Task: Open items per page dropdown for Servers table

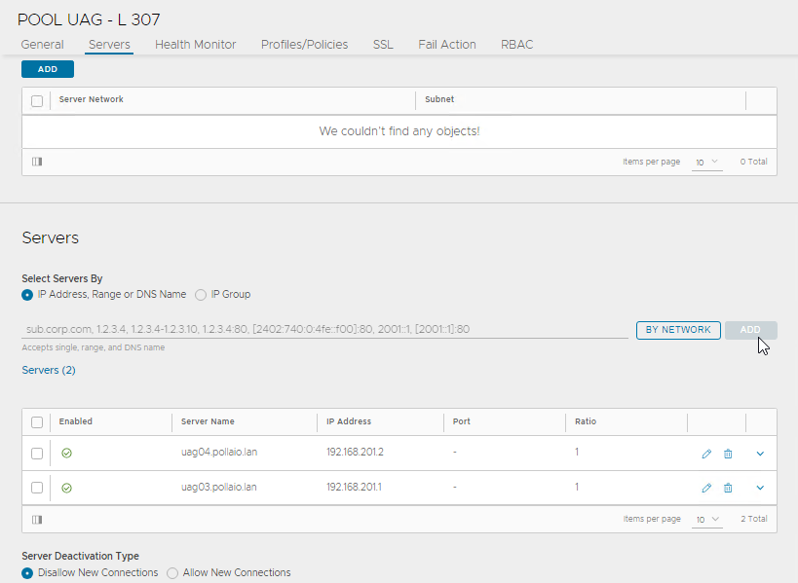Action: pos(707,520)
